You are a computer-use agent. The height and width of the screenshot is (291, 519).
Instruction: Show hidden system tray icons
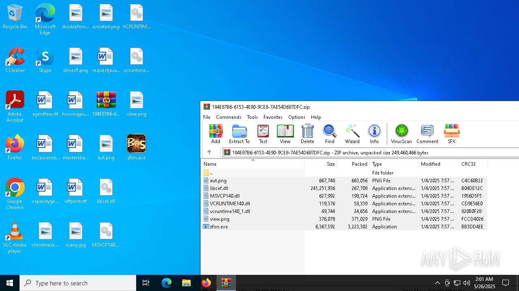point(437,283)
